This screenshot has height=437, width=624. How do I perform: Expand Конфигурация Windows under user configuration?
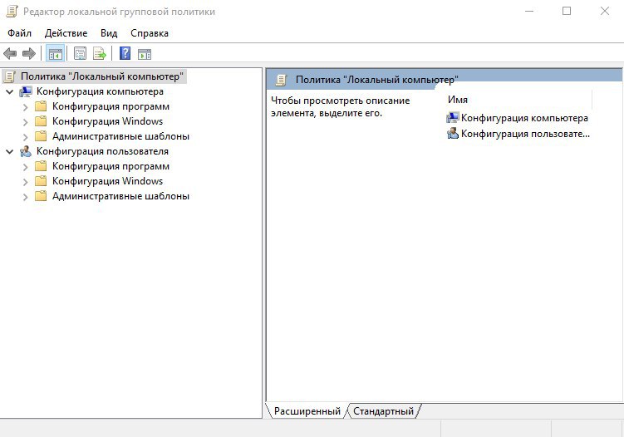[x=26, y=182]
